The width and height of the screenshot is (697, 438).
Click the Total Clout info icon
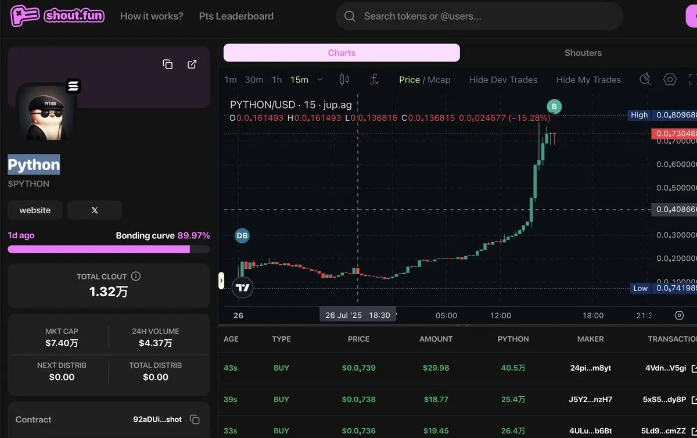pyautogui.click(x=136, y=277)
